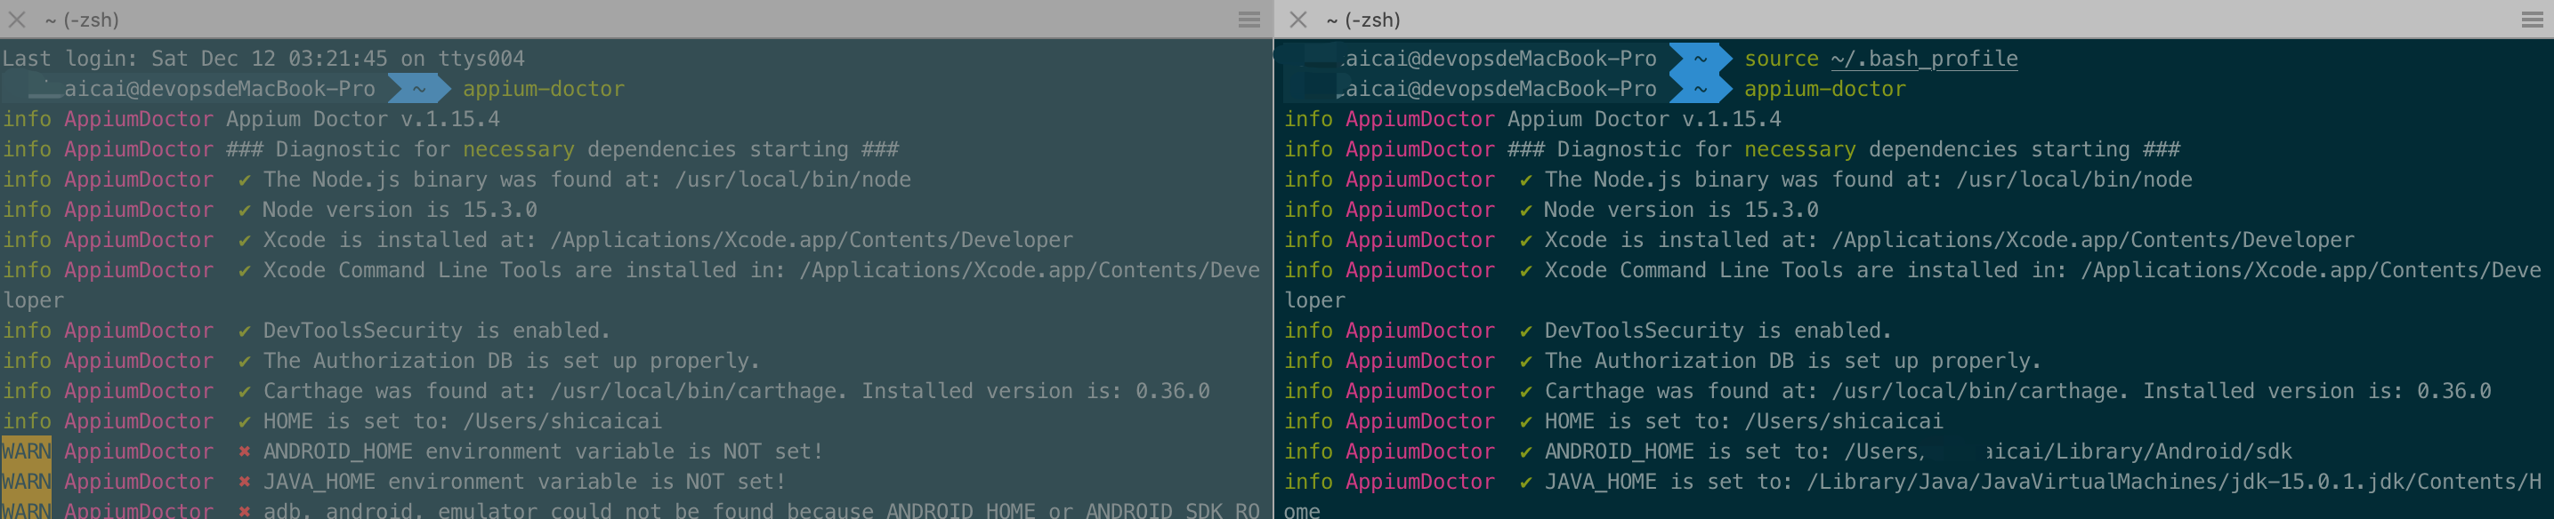Image resolution: width=2554 pixels, height=519 pixels.
Task: Click WARN badge on ANDROID_HOME line
Action: click(27, 451)
